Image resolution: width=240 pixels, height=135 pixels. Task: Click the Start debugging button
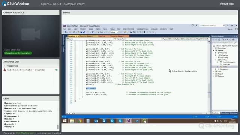tap(100, 32)
